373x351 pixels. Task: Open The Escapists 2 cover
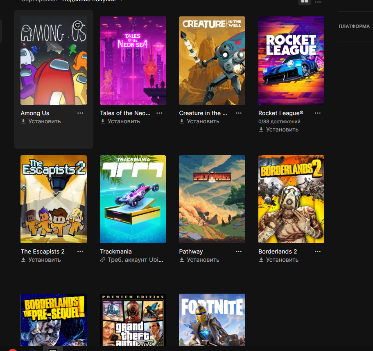coord(54,199)
